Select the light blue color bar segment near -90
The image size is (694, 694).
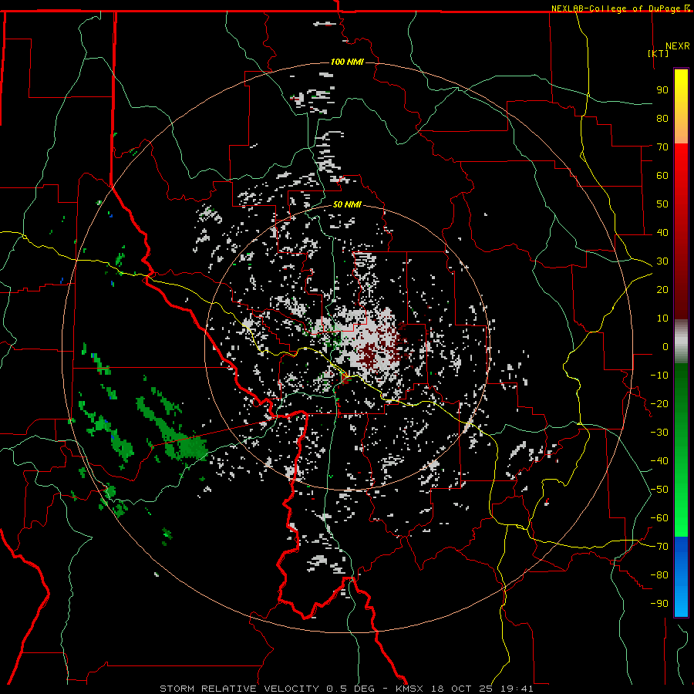click(681, 602)
